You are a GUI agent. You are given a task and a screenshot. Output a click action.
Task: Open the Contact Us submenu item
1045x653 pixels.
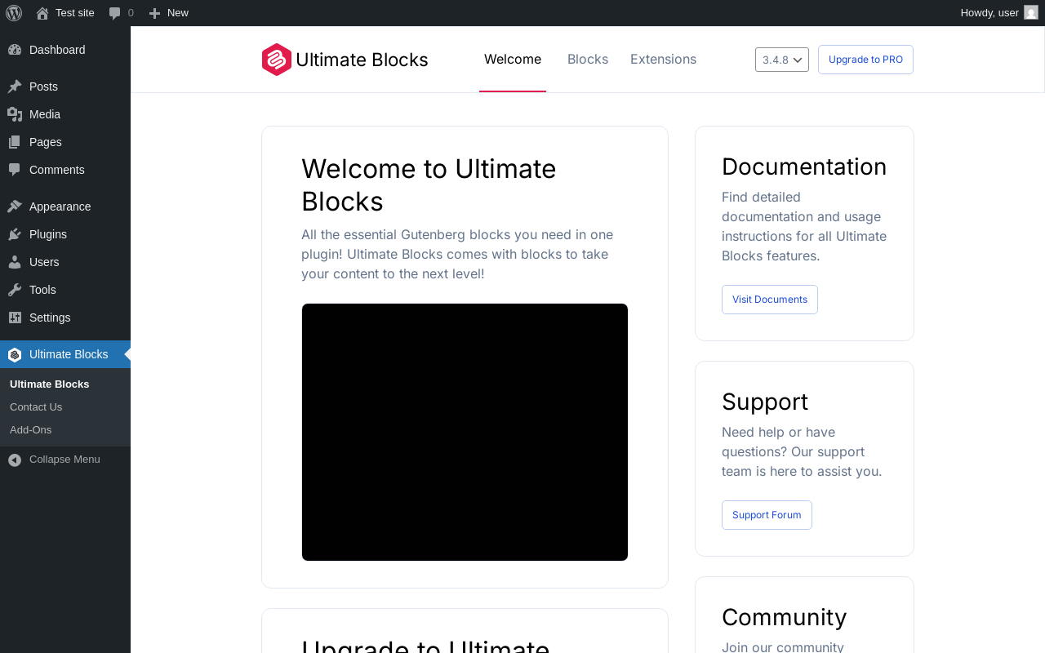pyautogui.click(x=36, y=407)
